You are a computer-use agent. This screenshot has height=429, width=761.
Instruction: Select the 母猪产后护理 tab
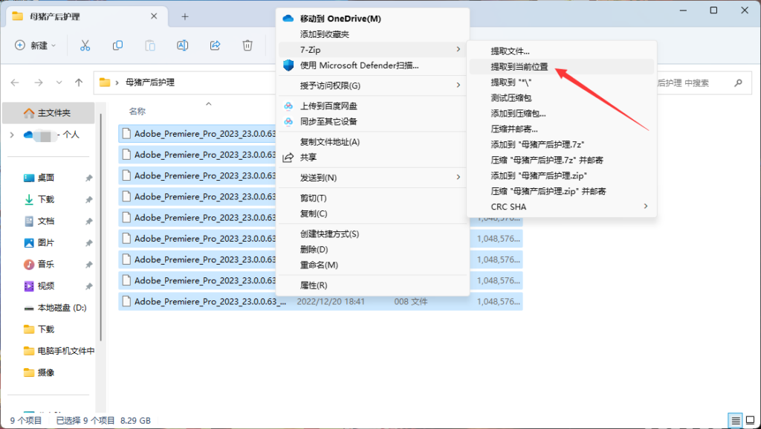tap(87, 16)
